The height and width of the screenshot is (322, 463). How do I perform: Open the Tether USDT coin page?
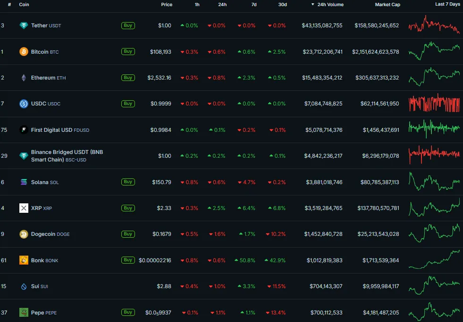coord(46,25)
